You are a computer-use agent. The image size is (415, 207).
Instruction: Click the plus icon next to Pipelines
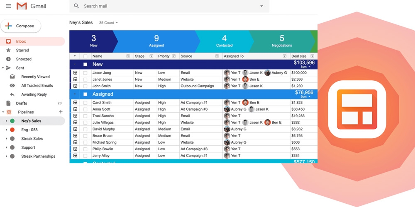pos(61,112)
